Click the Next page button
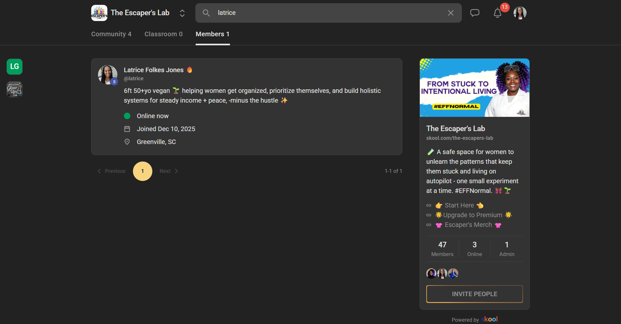 (169, 171)
